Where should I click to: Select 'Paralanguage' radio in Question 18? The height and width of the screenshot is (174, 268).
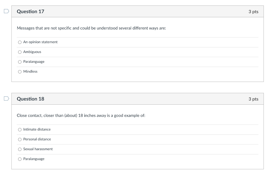coord(20,159)
